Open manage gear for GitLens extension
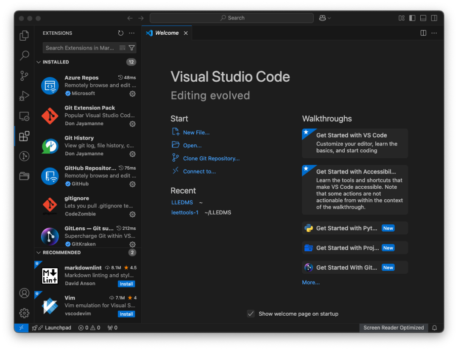 click(x=133, y=244)
